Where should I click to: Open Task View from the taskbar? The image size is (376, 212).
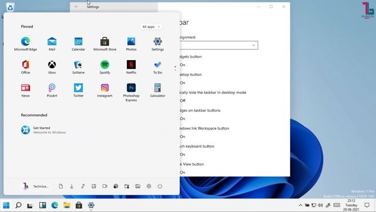click(30, 206)
